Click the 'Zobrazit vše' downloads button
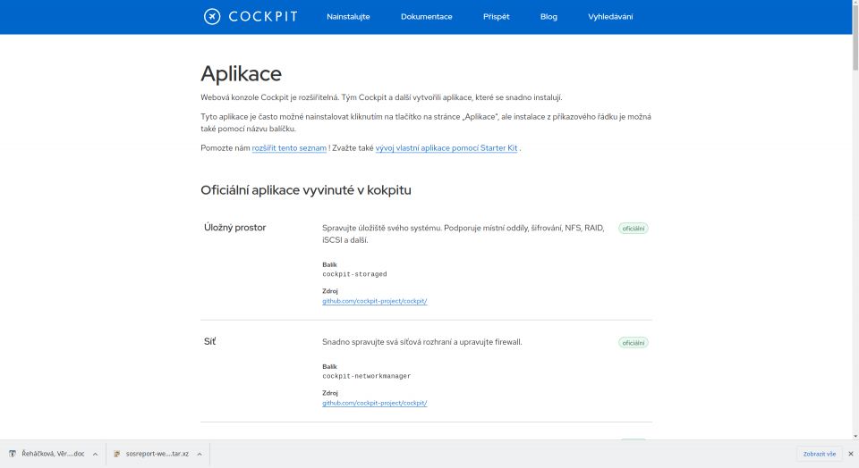This screenshot has width=859, height=468. point(820,454)
